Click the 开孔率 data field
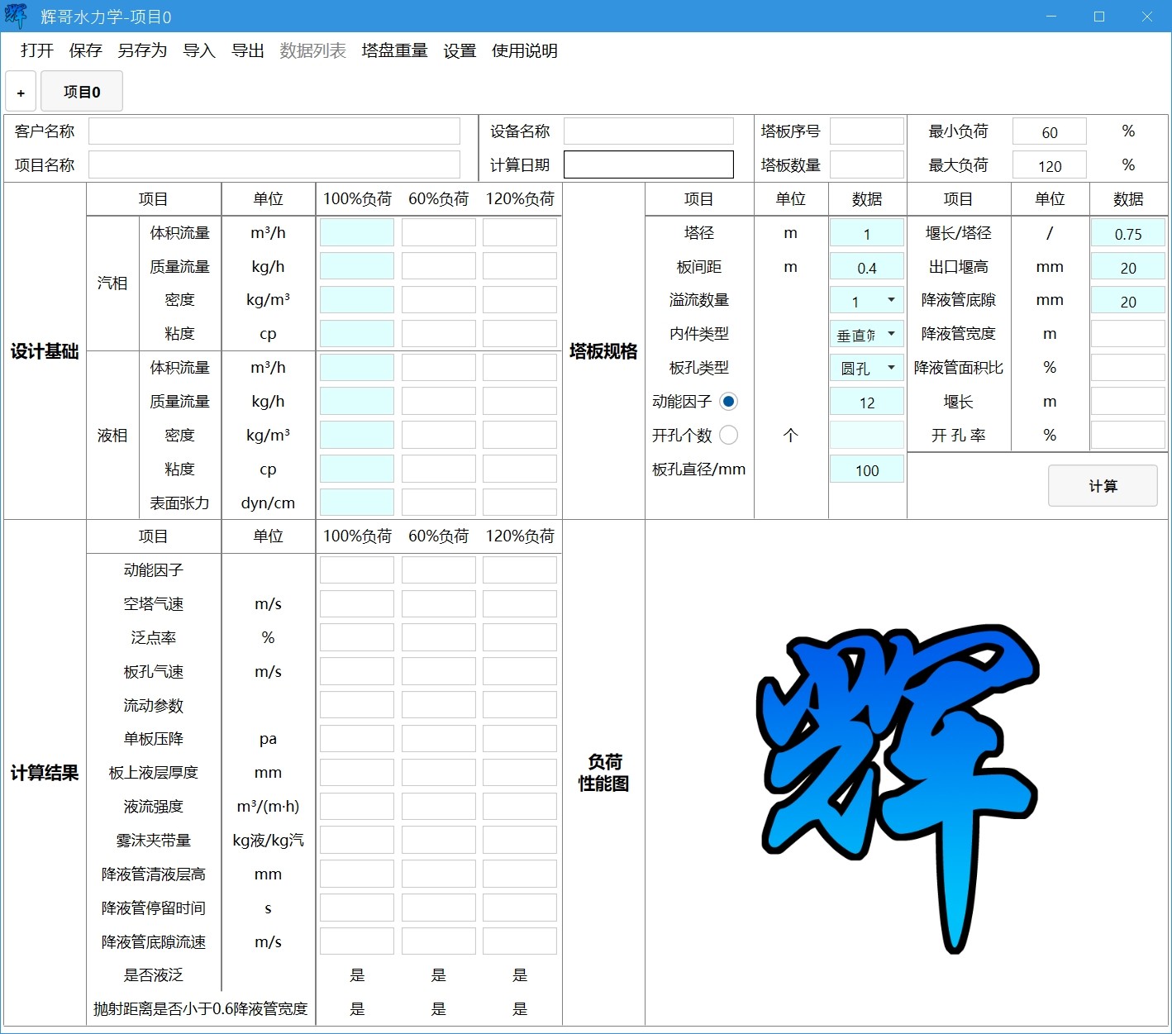The width and height of the screenshot is (1172, 1034). 1128,435
